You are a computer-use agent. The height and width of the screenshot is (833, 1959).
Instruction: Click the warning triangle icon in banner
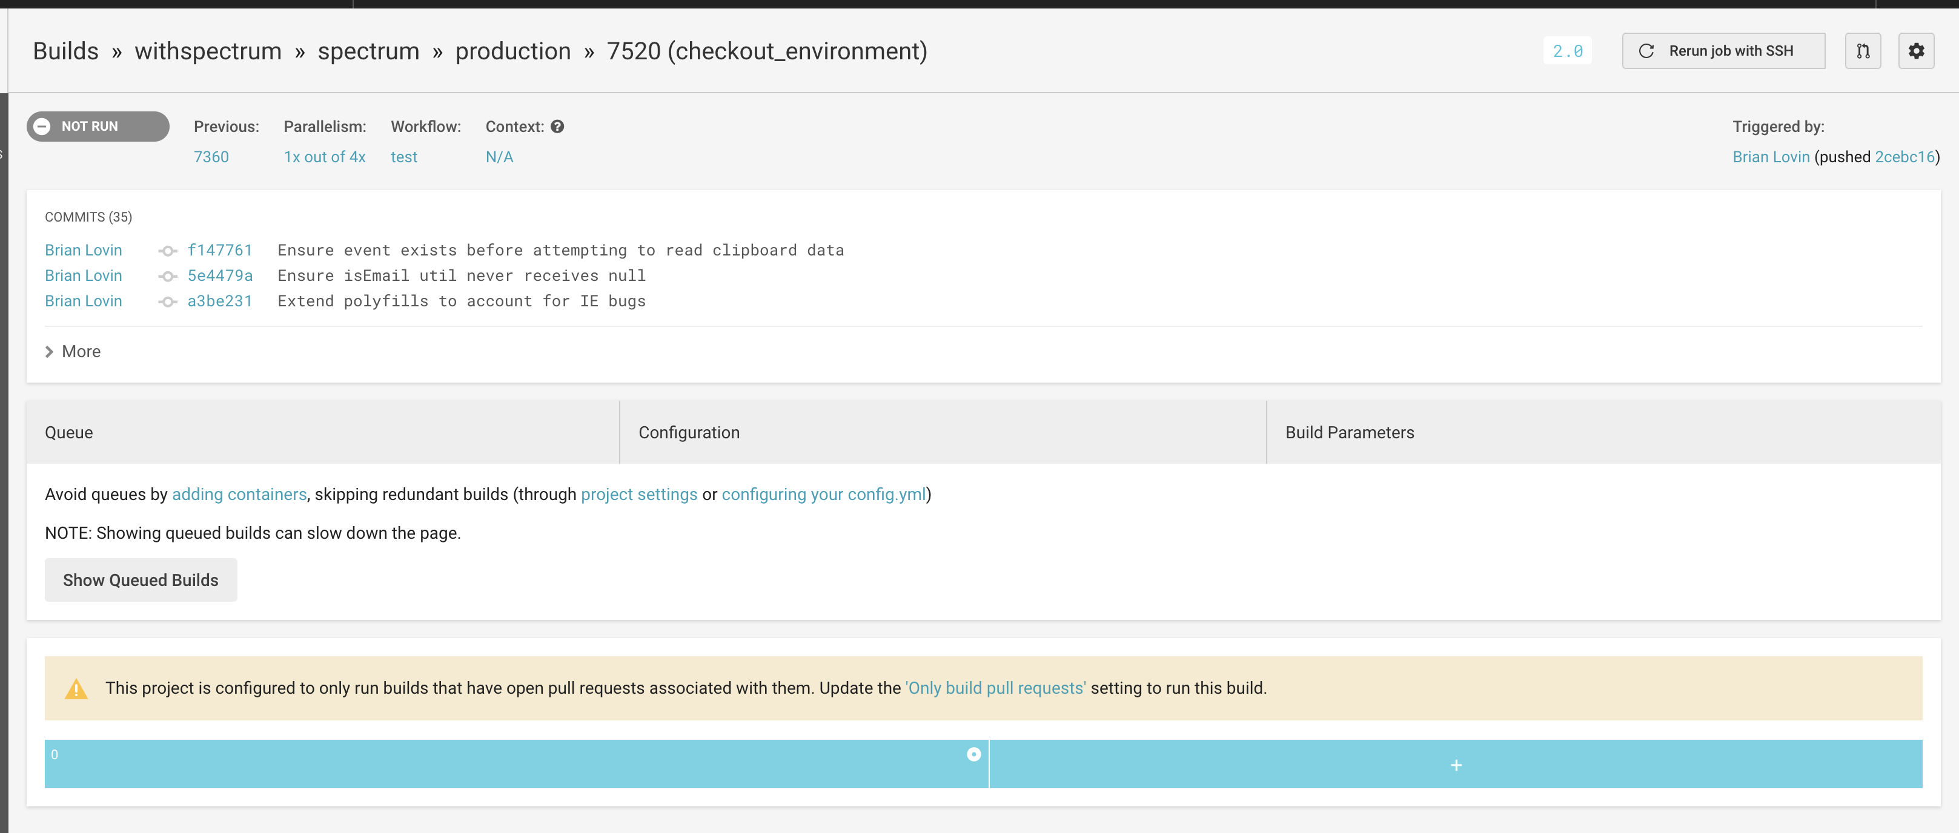click(76, 688)
